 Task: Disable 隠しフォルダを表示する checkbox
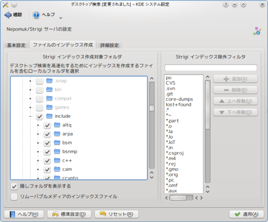[14, 186]
